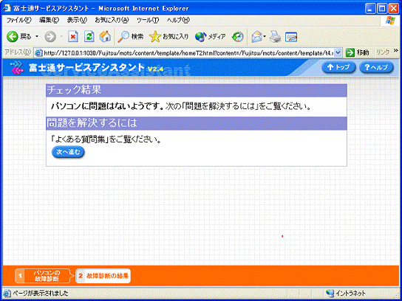The width and height of the screenshot is (402, 301).
Task: Click the Windows flag logo icon
Action: (390, 20)
